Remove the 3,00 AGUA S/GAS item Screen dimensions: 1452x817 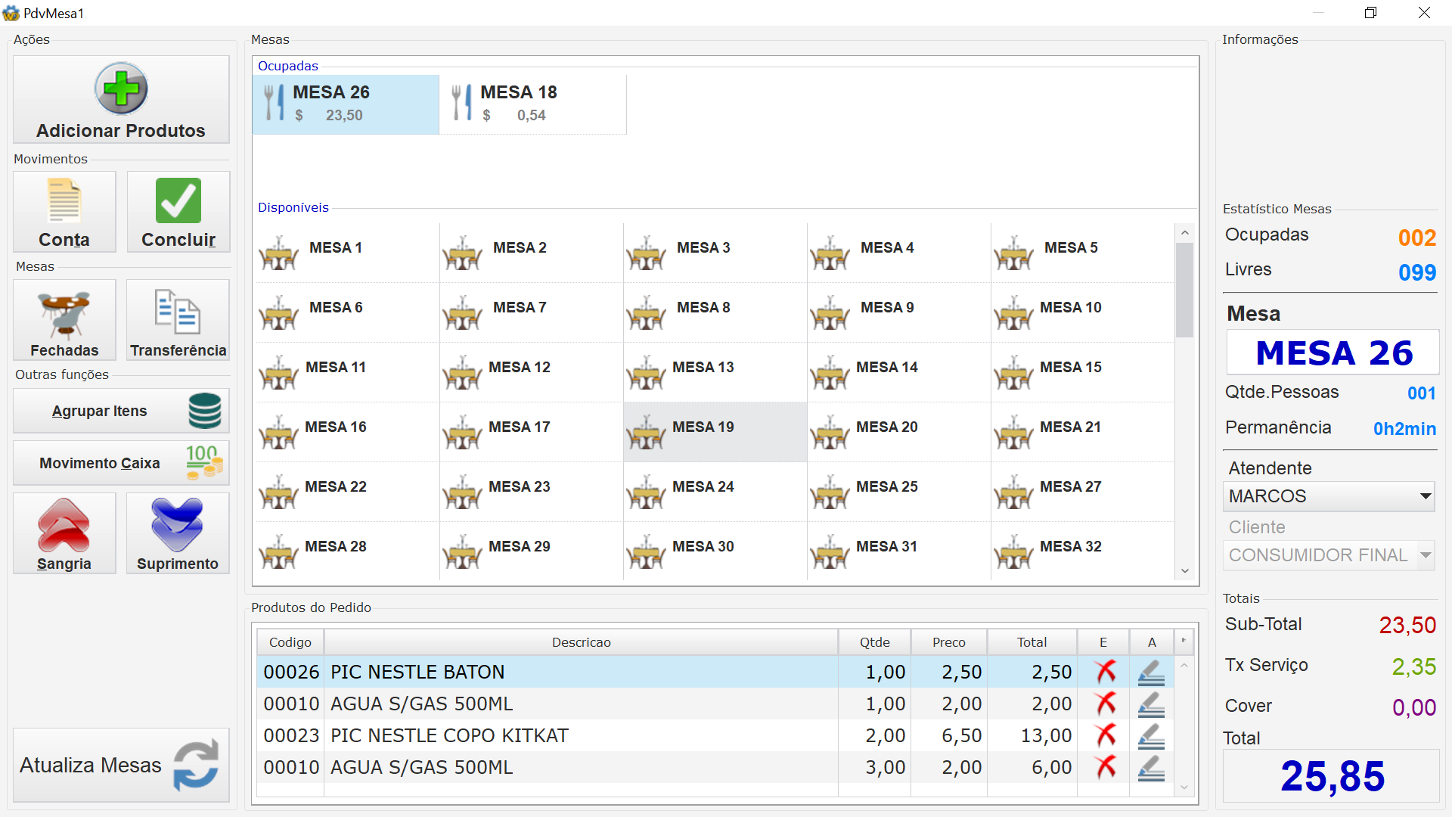[1105, 767]
